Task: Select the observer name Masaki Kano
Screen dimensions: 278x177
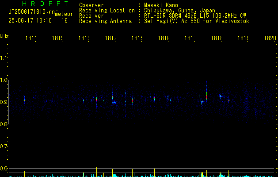Action: pos(161,5)
